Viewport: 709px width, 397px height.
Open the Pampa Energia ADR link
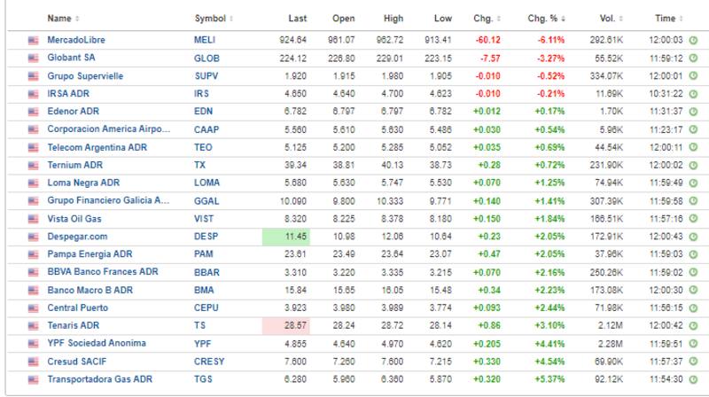[x=90, y=253]
